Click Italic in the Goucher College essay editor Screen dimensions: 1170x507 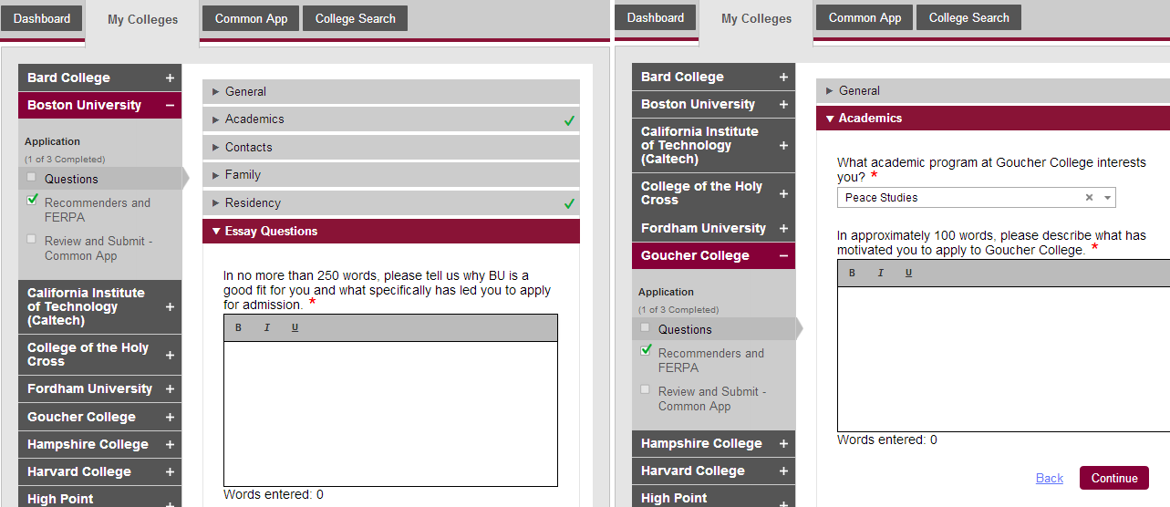pyautogui.click(x=880, y=273)
